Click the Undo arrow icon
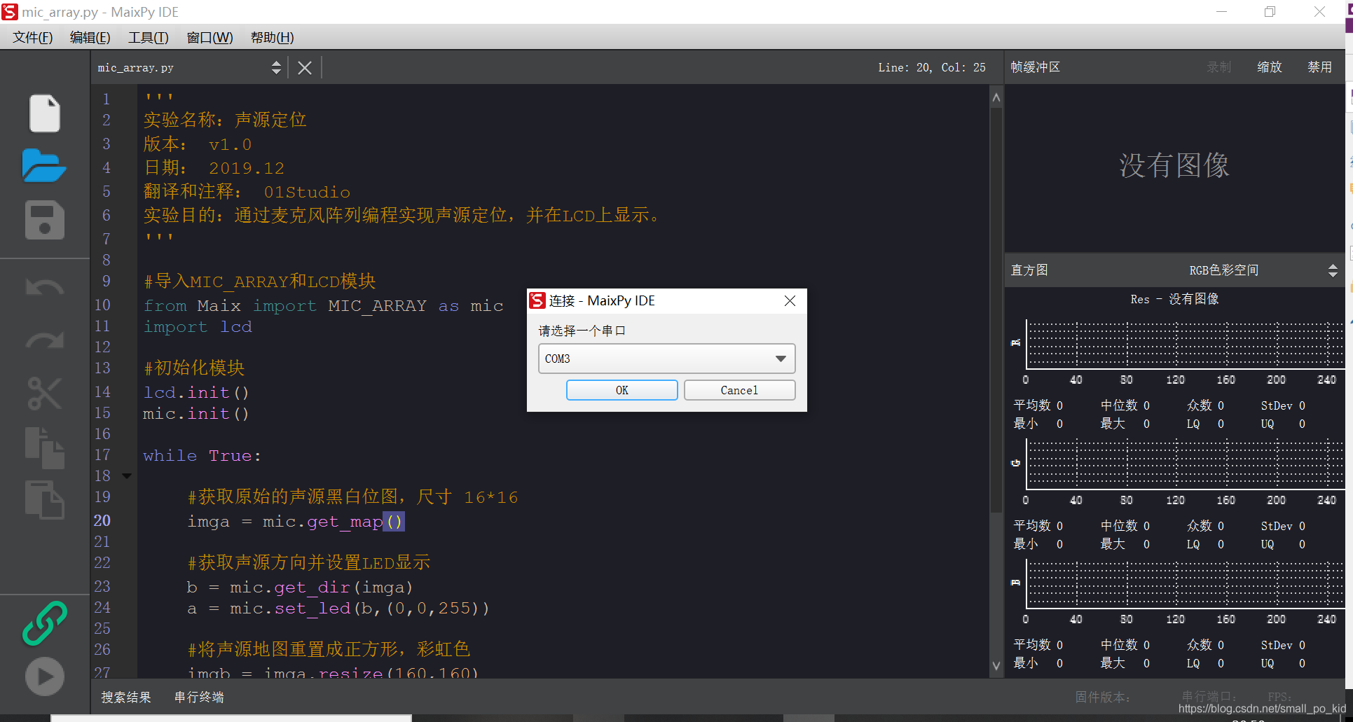 [44, 288]
